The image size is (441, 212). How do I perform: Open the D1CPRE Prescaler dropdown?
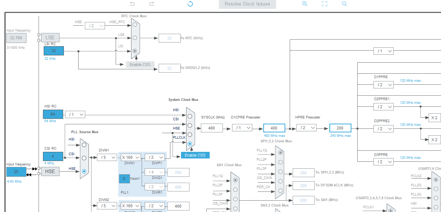pyautogui.click(x=242, y=128)
